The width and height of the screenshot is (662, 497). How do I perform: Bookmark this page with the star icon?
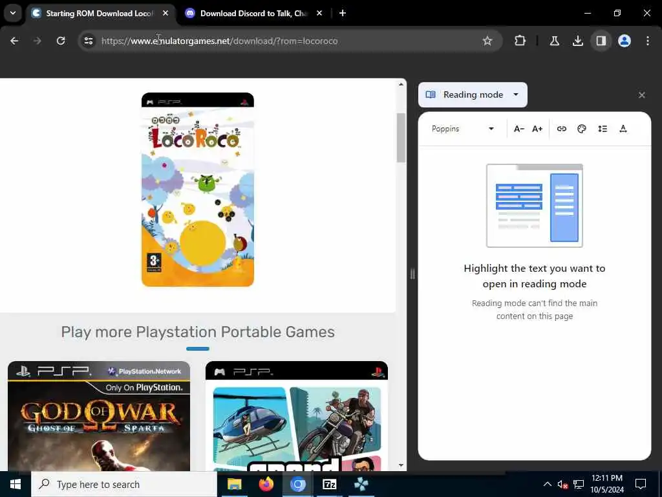point(487,41)
